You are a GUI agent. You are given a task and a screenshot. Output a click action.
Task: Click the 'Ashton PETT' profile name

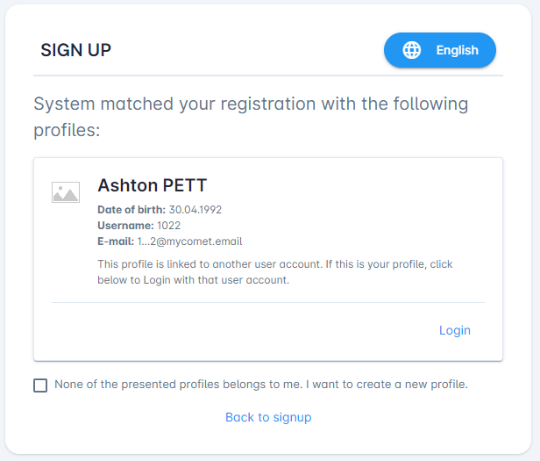click(x=152, y=184)
